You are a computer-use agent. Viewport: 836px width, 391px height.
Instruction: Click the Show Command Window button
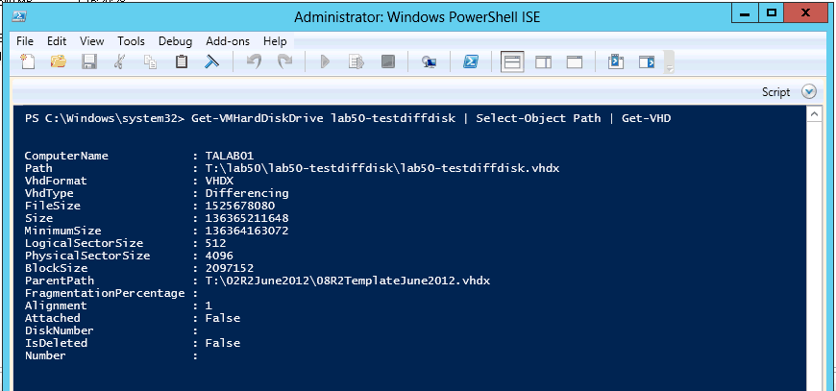[616, 62]
